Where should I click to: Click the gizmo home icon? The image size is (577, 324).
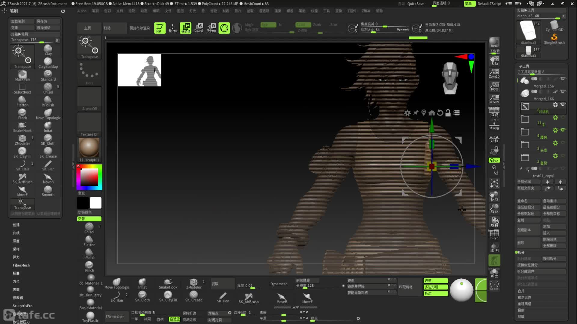click(432, 113)
